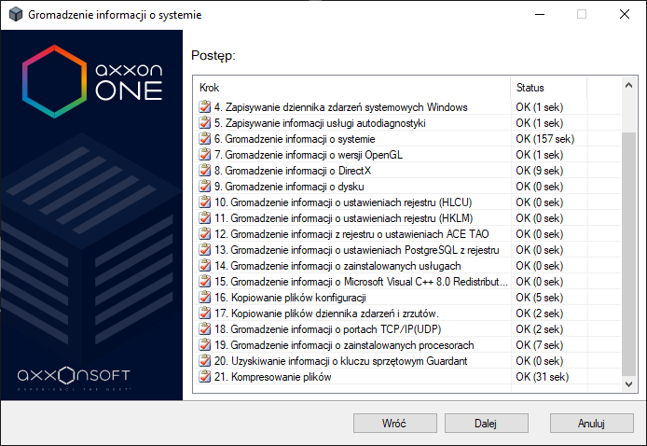Click the icon beside step 12 ACE TAO

point(204,234)
